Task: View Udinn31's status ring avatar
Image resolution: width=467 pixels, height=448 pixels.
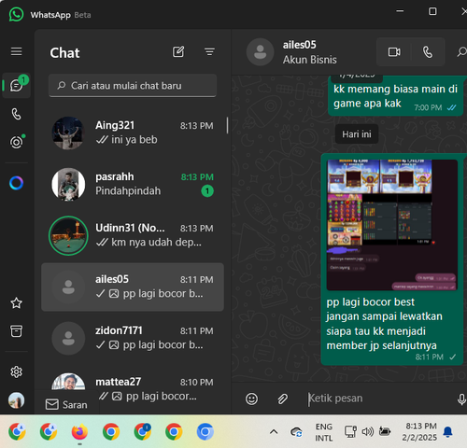Action: click(x=68, y=236)
